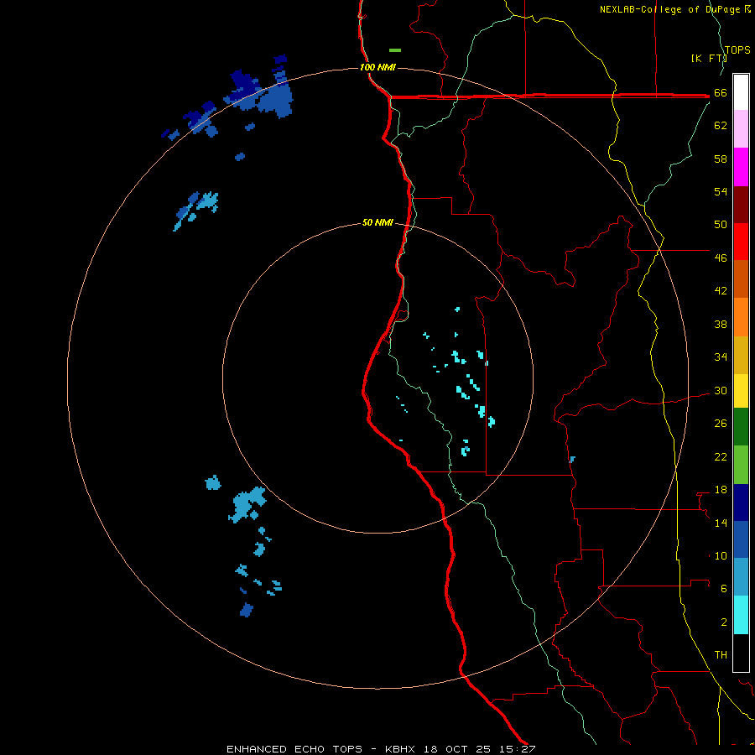This screenshot has height=755, width=755.
Task: Click the 'KBHX' radar site identifier
Action: pos(399,749)
